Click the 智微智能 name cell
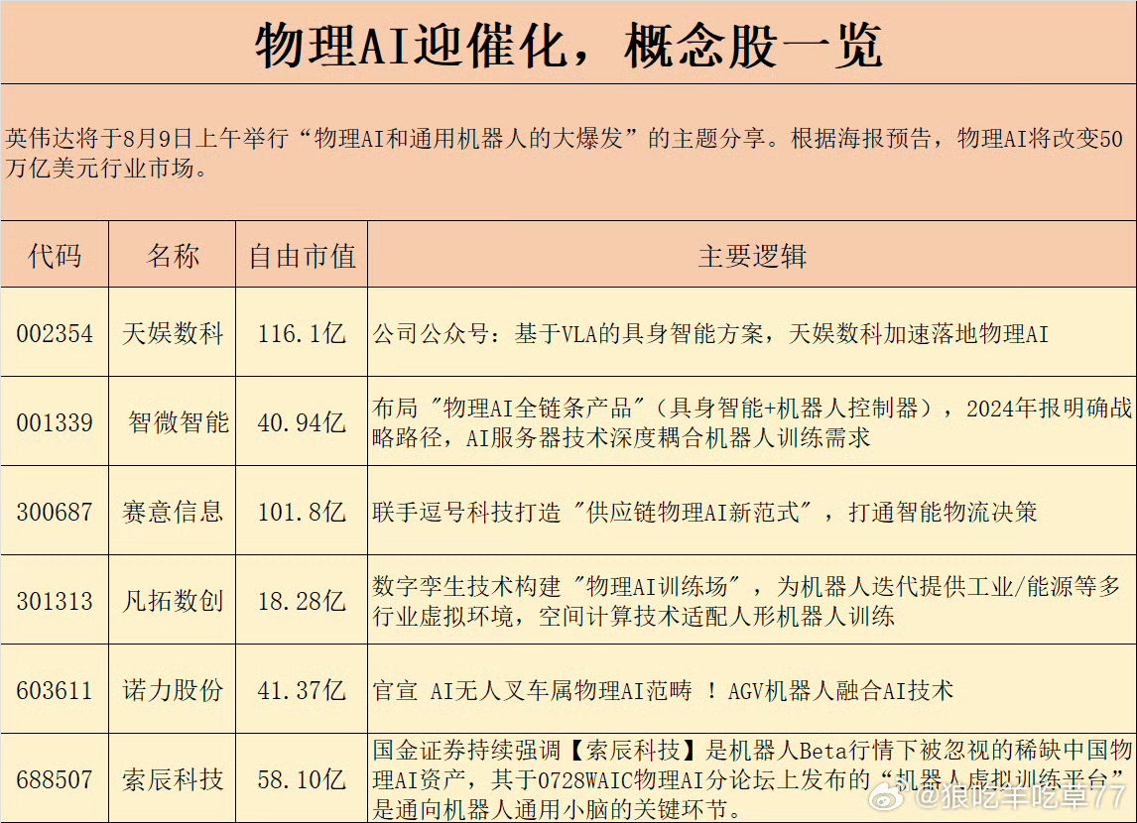Viewport: 1137px width, 823px height. [173, 421]
